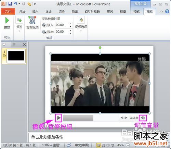
Task: Click the video frame on the slide
Action: (100, 84)
